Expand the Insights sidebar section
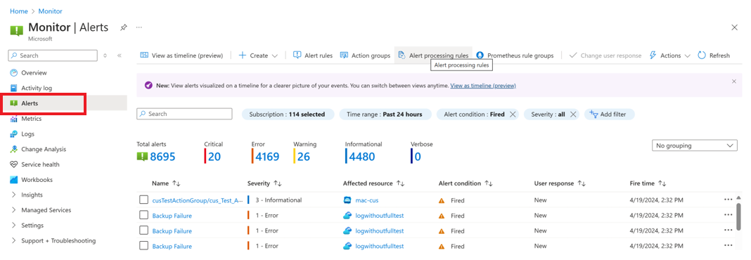751x260 pixels. [32, 195]
